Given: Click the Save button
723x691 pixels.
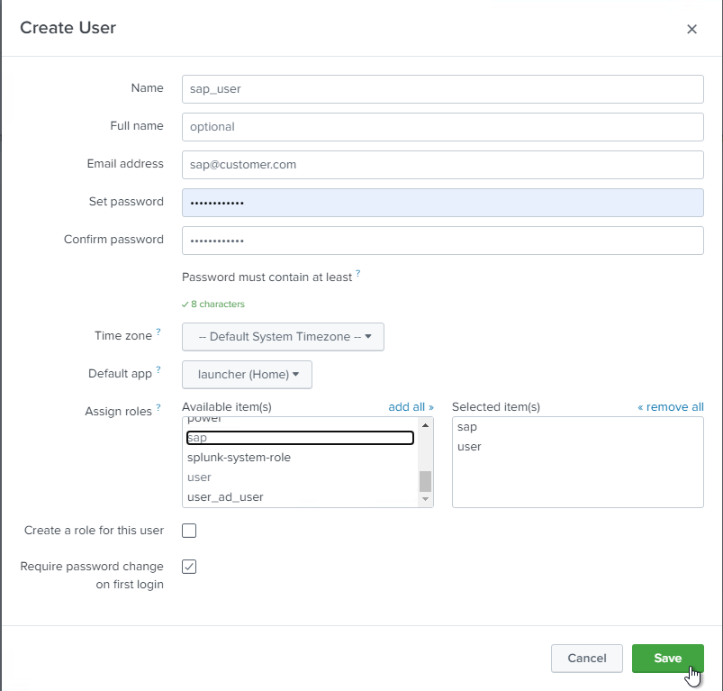Looking at the screenshot, I should click(x=667, y=659).
